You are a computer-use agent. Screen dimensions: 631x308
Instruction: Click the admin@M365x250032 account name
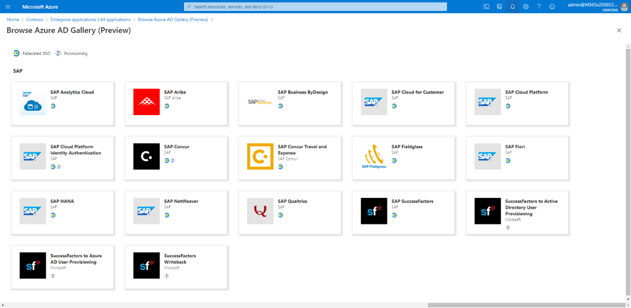pos(592,4)
